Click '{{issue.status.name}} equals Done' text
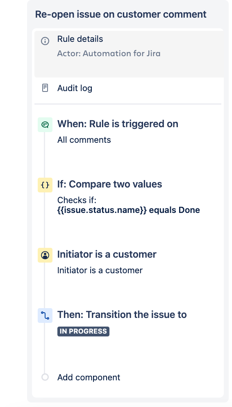The image size is (232, 407). coord(129,210)
